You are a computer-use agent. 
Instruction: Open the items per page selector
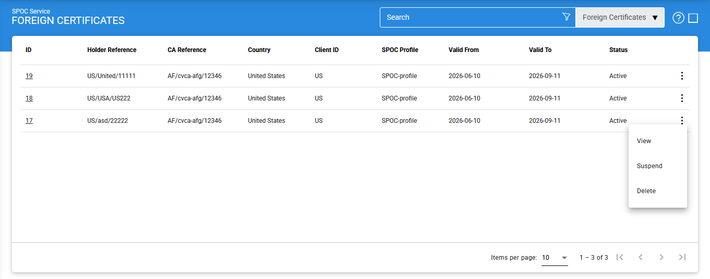tap(555, 258)
